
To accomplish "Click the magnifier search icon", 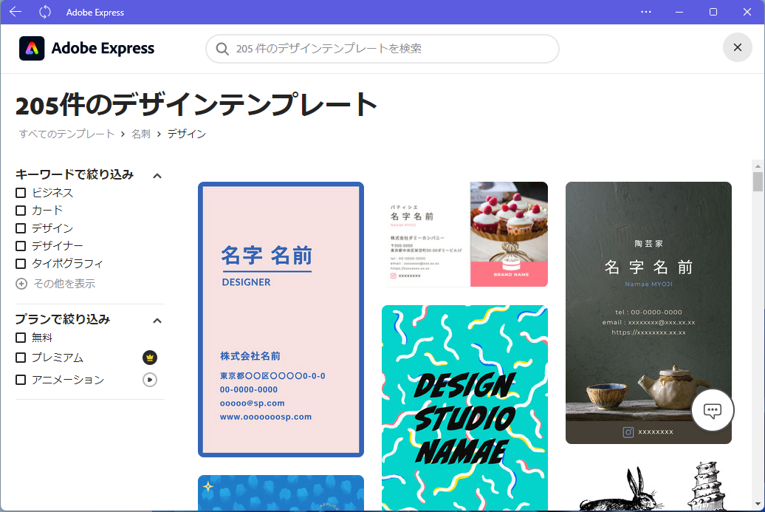I will [x=222, y=49].
